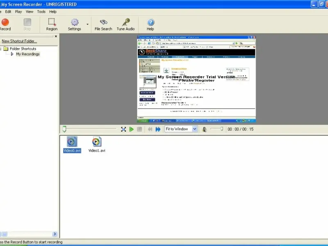Click the 00:00 / 00:15 time display
Viewport: 328px width, 246px height.
pos(241,129)
